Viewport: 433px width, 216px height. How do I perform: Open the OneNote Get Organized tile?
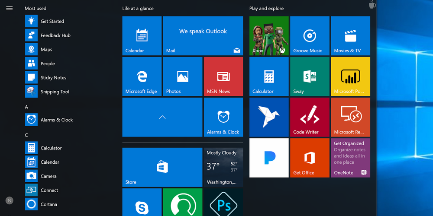click(350, 158)
